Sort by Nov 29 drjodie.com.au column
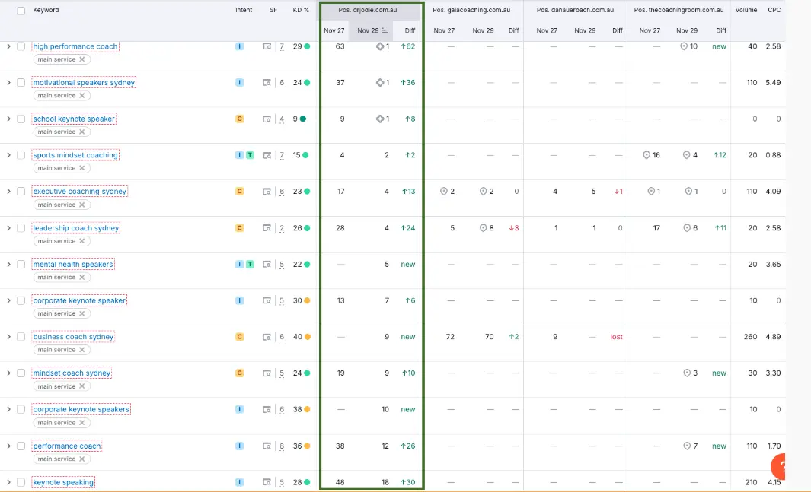The height and width of the screenshot is (492, 811). click(x=372, y=30)
